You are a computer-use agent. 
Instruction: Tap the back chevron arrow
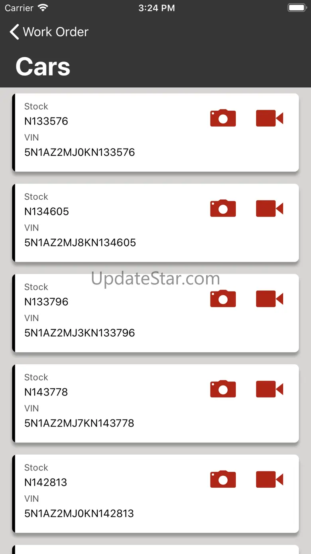14,32
